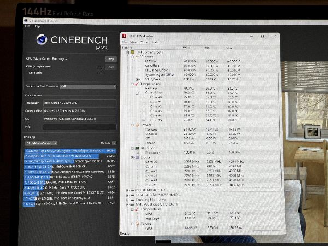Expand the CT1000MX500SSD1 drive node
Screen dimensions: 328x246
pyautogui.click(x=127, y=190)
